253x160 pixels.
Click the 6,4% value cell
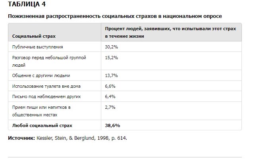click(110, 96)
